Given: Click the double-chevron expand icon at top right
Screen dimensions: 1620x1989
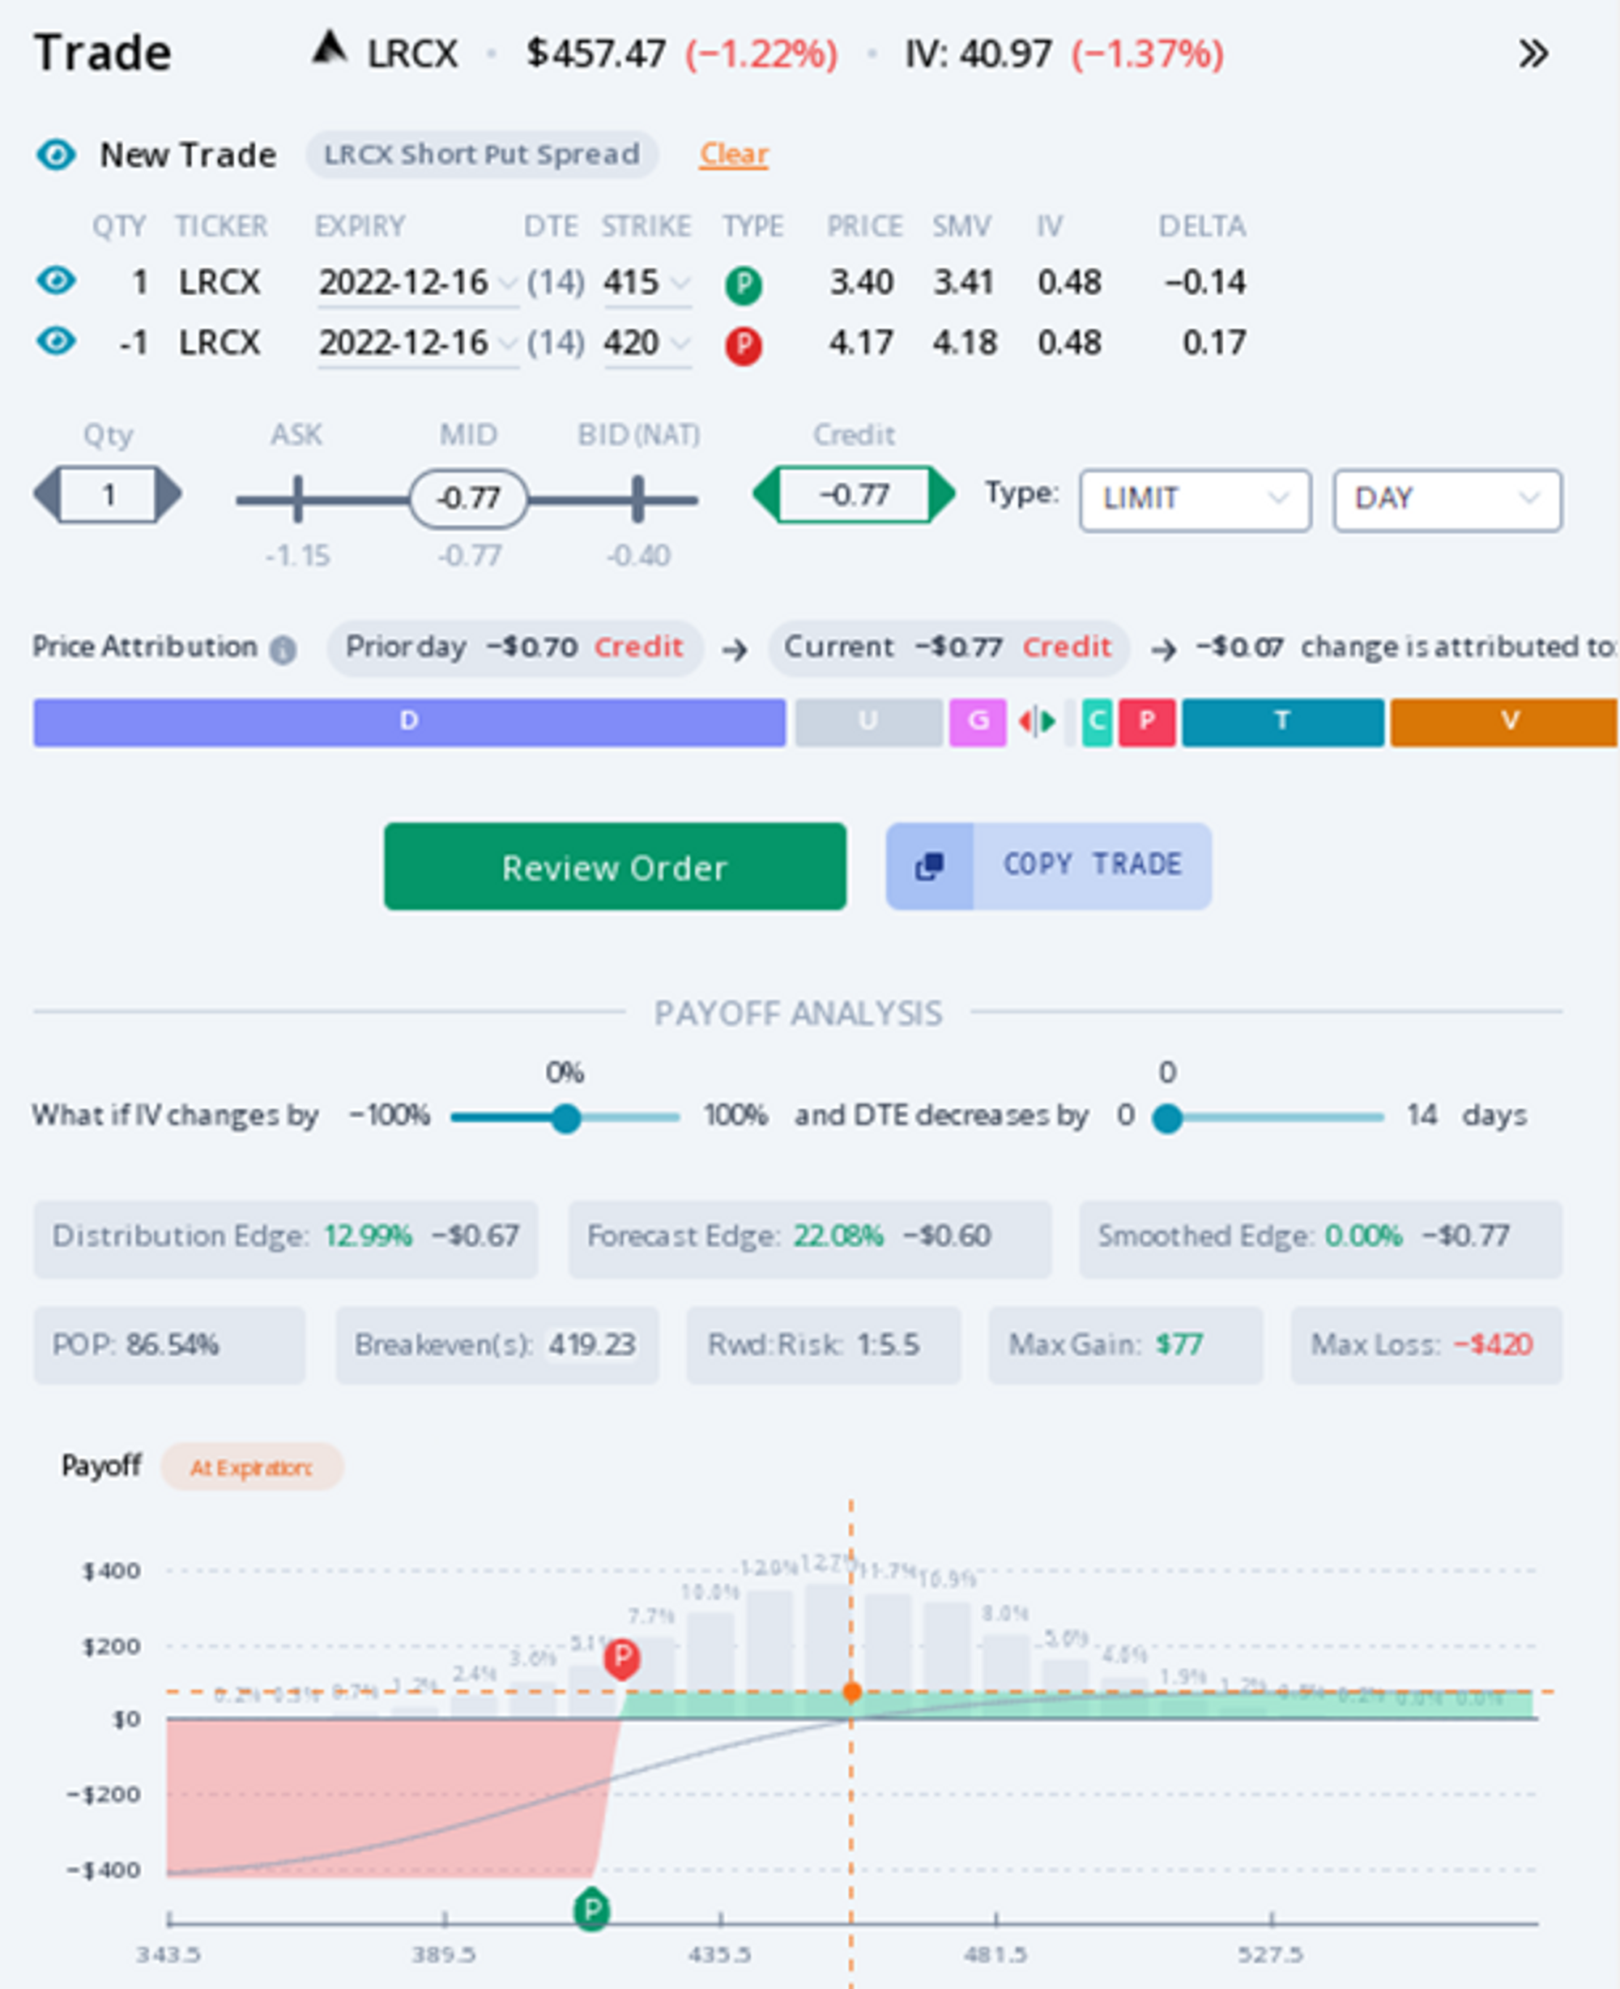Looking at the screenshot, I should pos(1533,54).
